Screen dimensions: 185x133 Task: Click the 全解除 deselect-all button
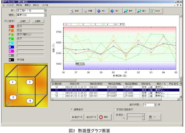pyautogui.click(x=37, y=21)
